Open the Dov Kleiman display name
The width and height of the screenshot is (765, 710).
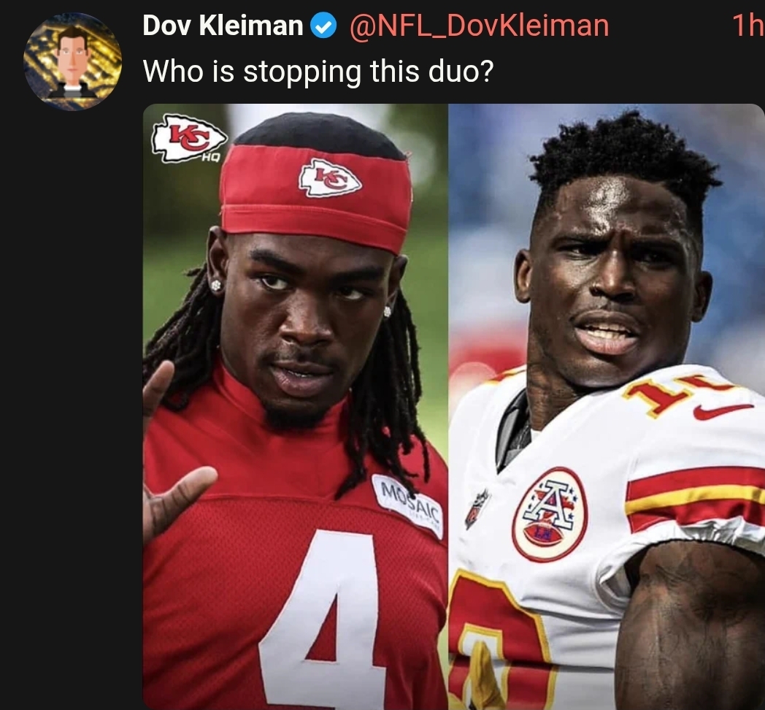point(223,26)
